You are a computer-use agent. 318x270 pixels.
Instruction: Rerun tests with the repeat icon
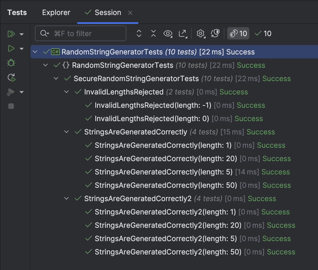click(x=11, y=77)
